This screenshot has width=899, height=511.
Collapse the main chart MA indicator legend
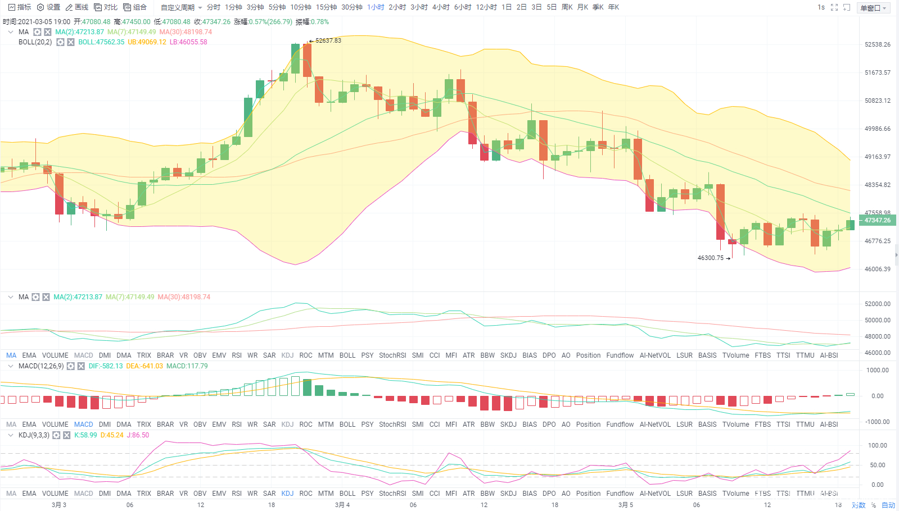11,32
